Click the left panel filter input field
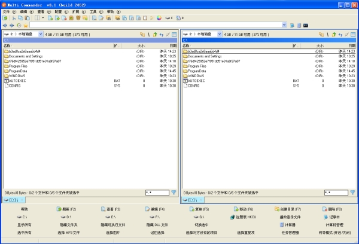This screenshot has width=359, height=244. (157, 193)
